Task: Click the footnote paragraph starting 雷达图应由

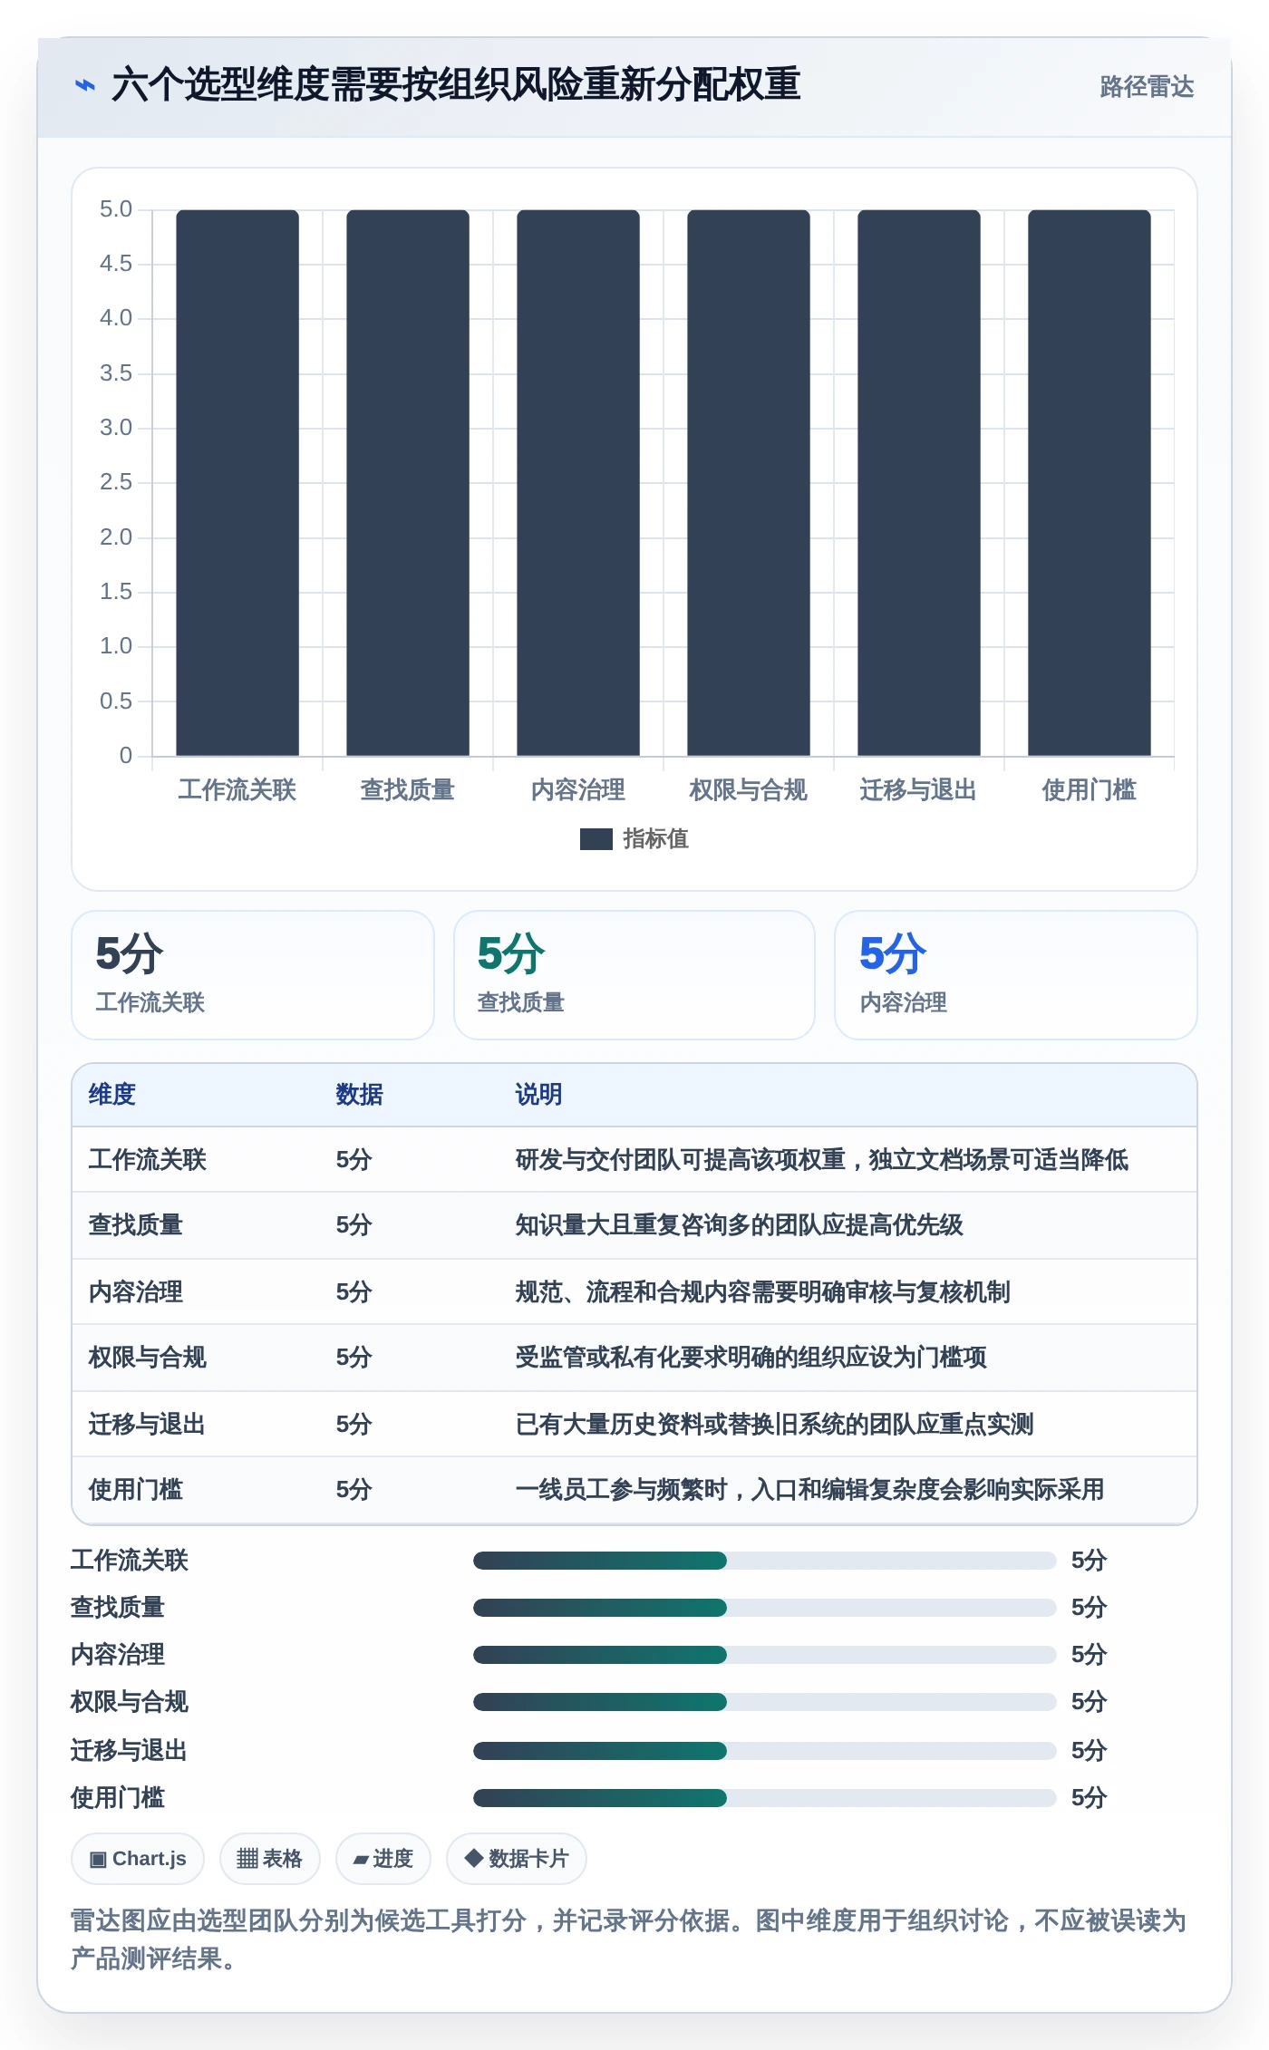Action: tap(628, 1940)
